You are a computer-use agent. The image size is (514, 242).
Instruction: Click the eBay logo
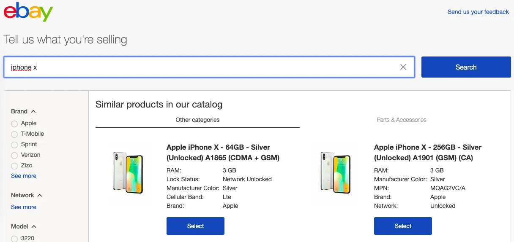click(28, 12)
